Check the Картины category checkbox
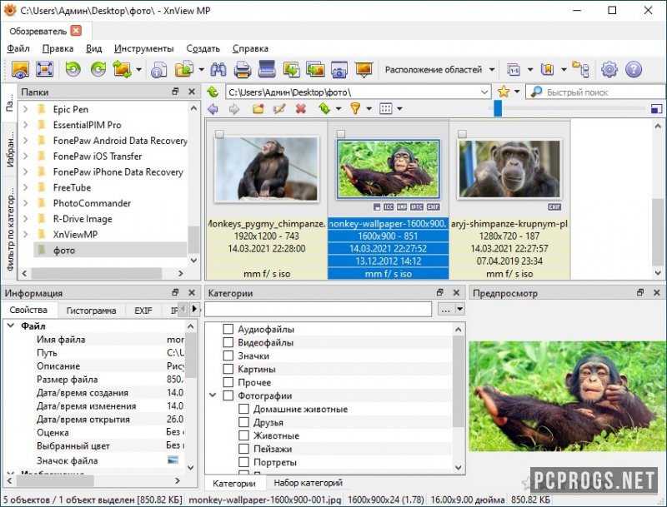667x507 pixels. (x=228, y=370)
